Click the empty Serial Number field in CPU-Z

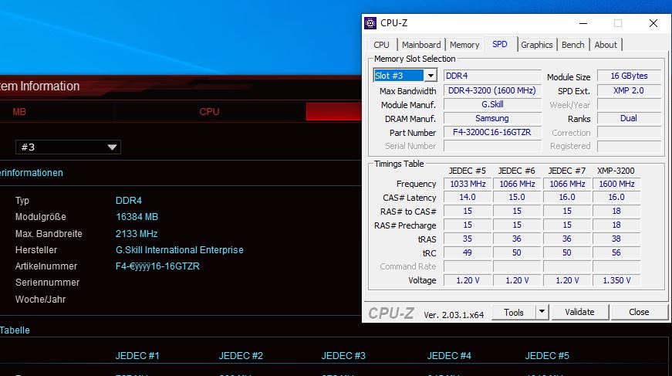coord(492,146)
